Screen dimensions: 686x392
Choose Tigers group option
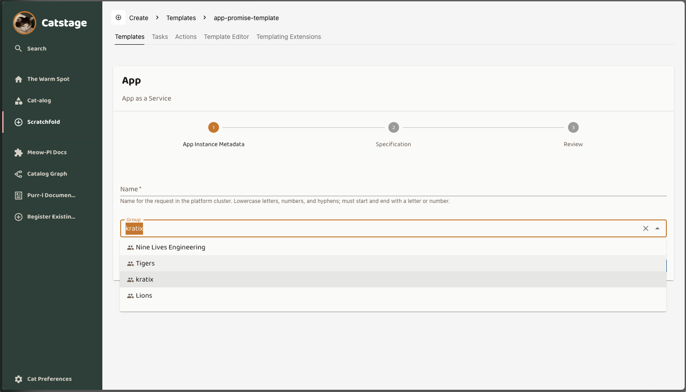pyautogui.click(x=393, y=263)
